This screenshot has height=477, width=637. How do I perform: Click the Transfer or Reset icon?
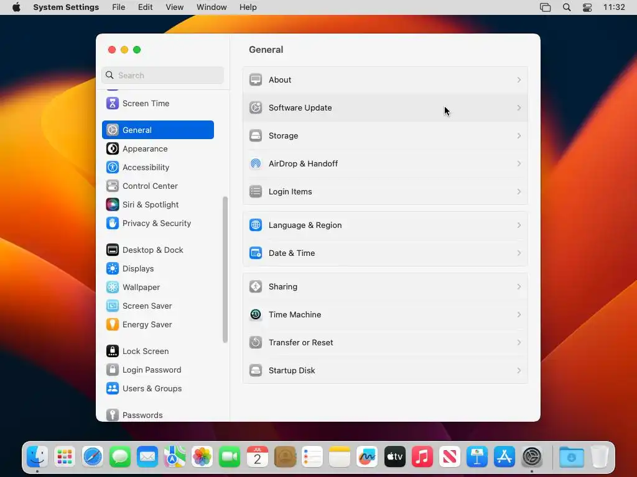pos(256,343)
